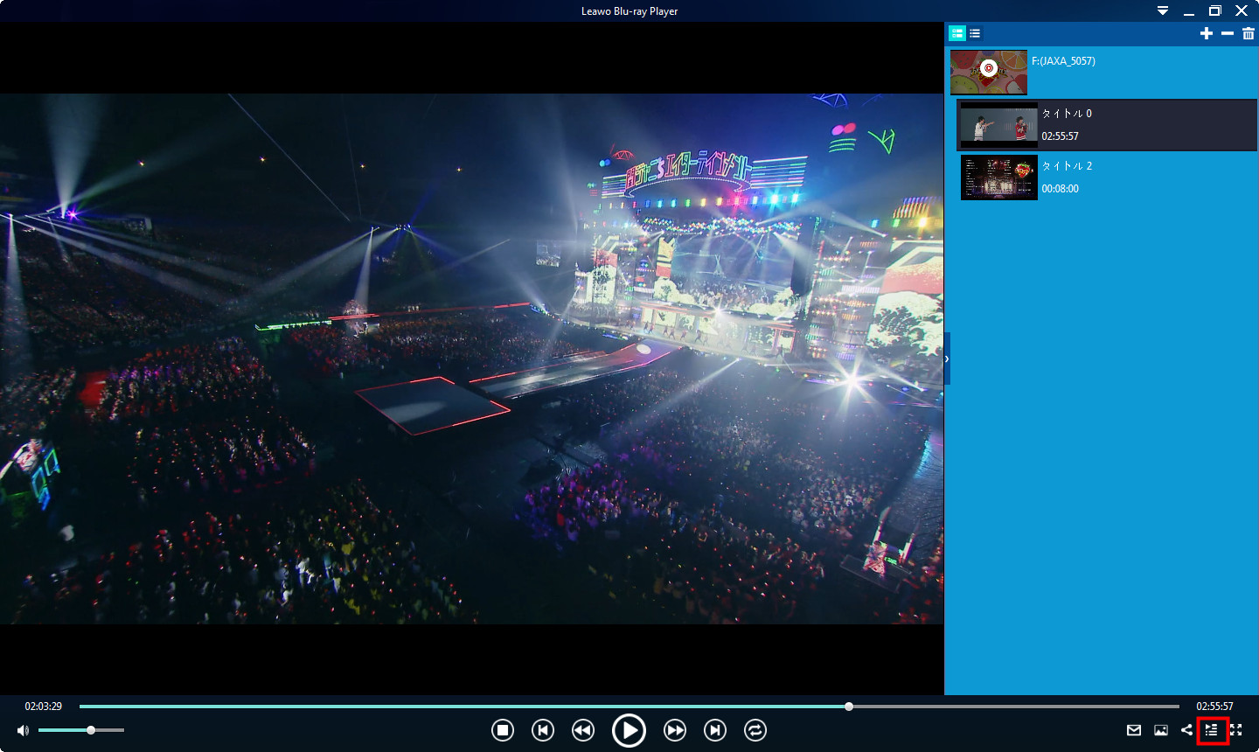Mute the volume speaker icon

click(x=23, y=730)
